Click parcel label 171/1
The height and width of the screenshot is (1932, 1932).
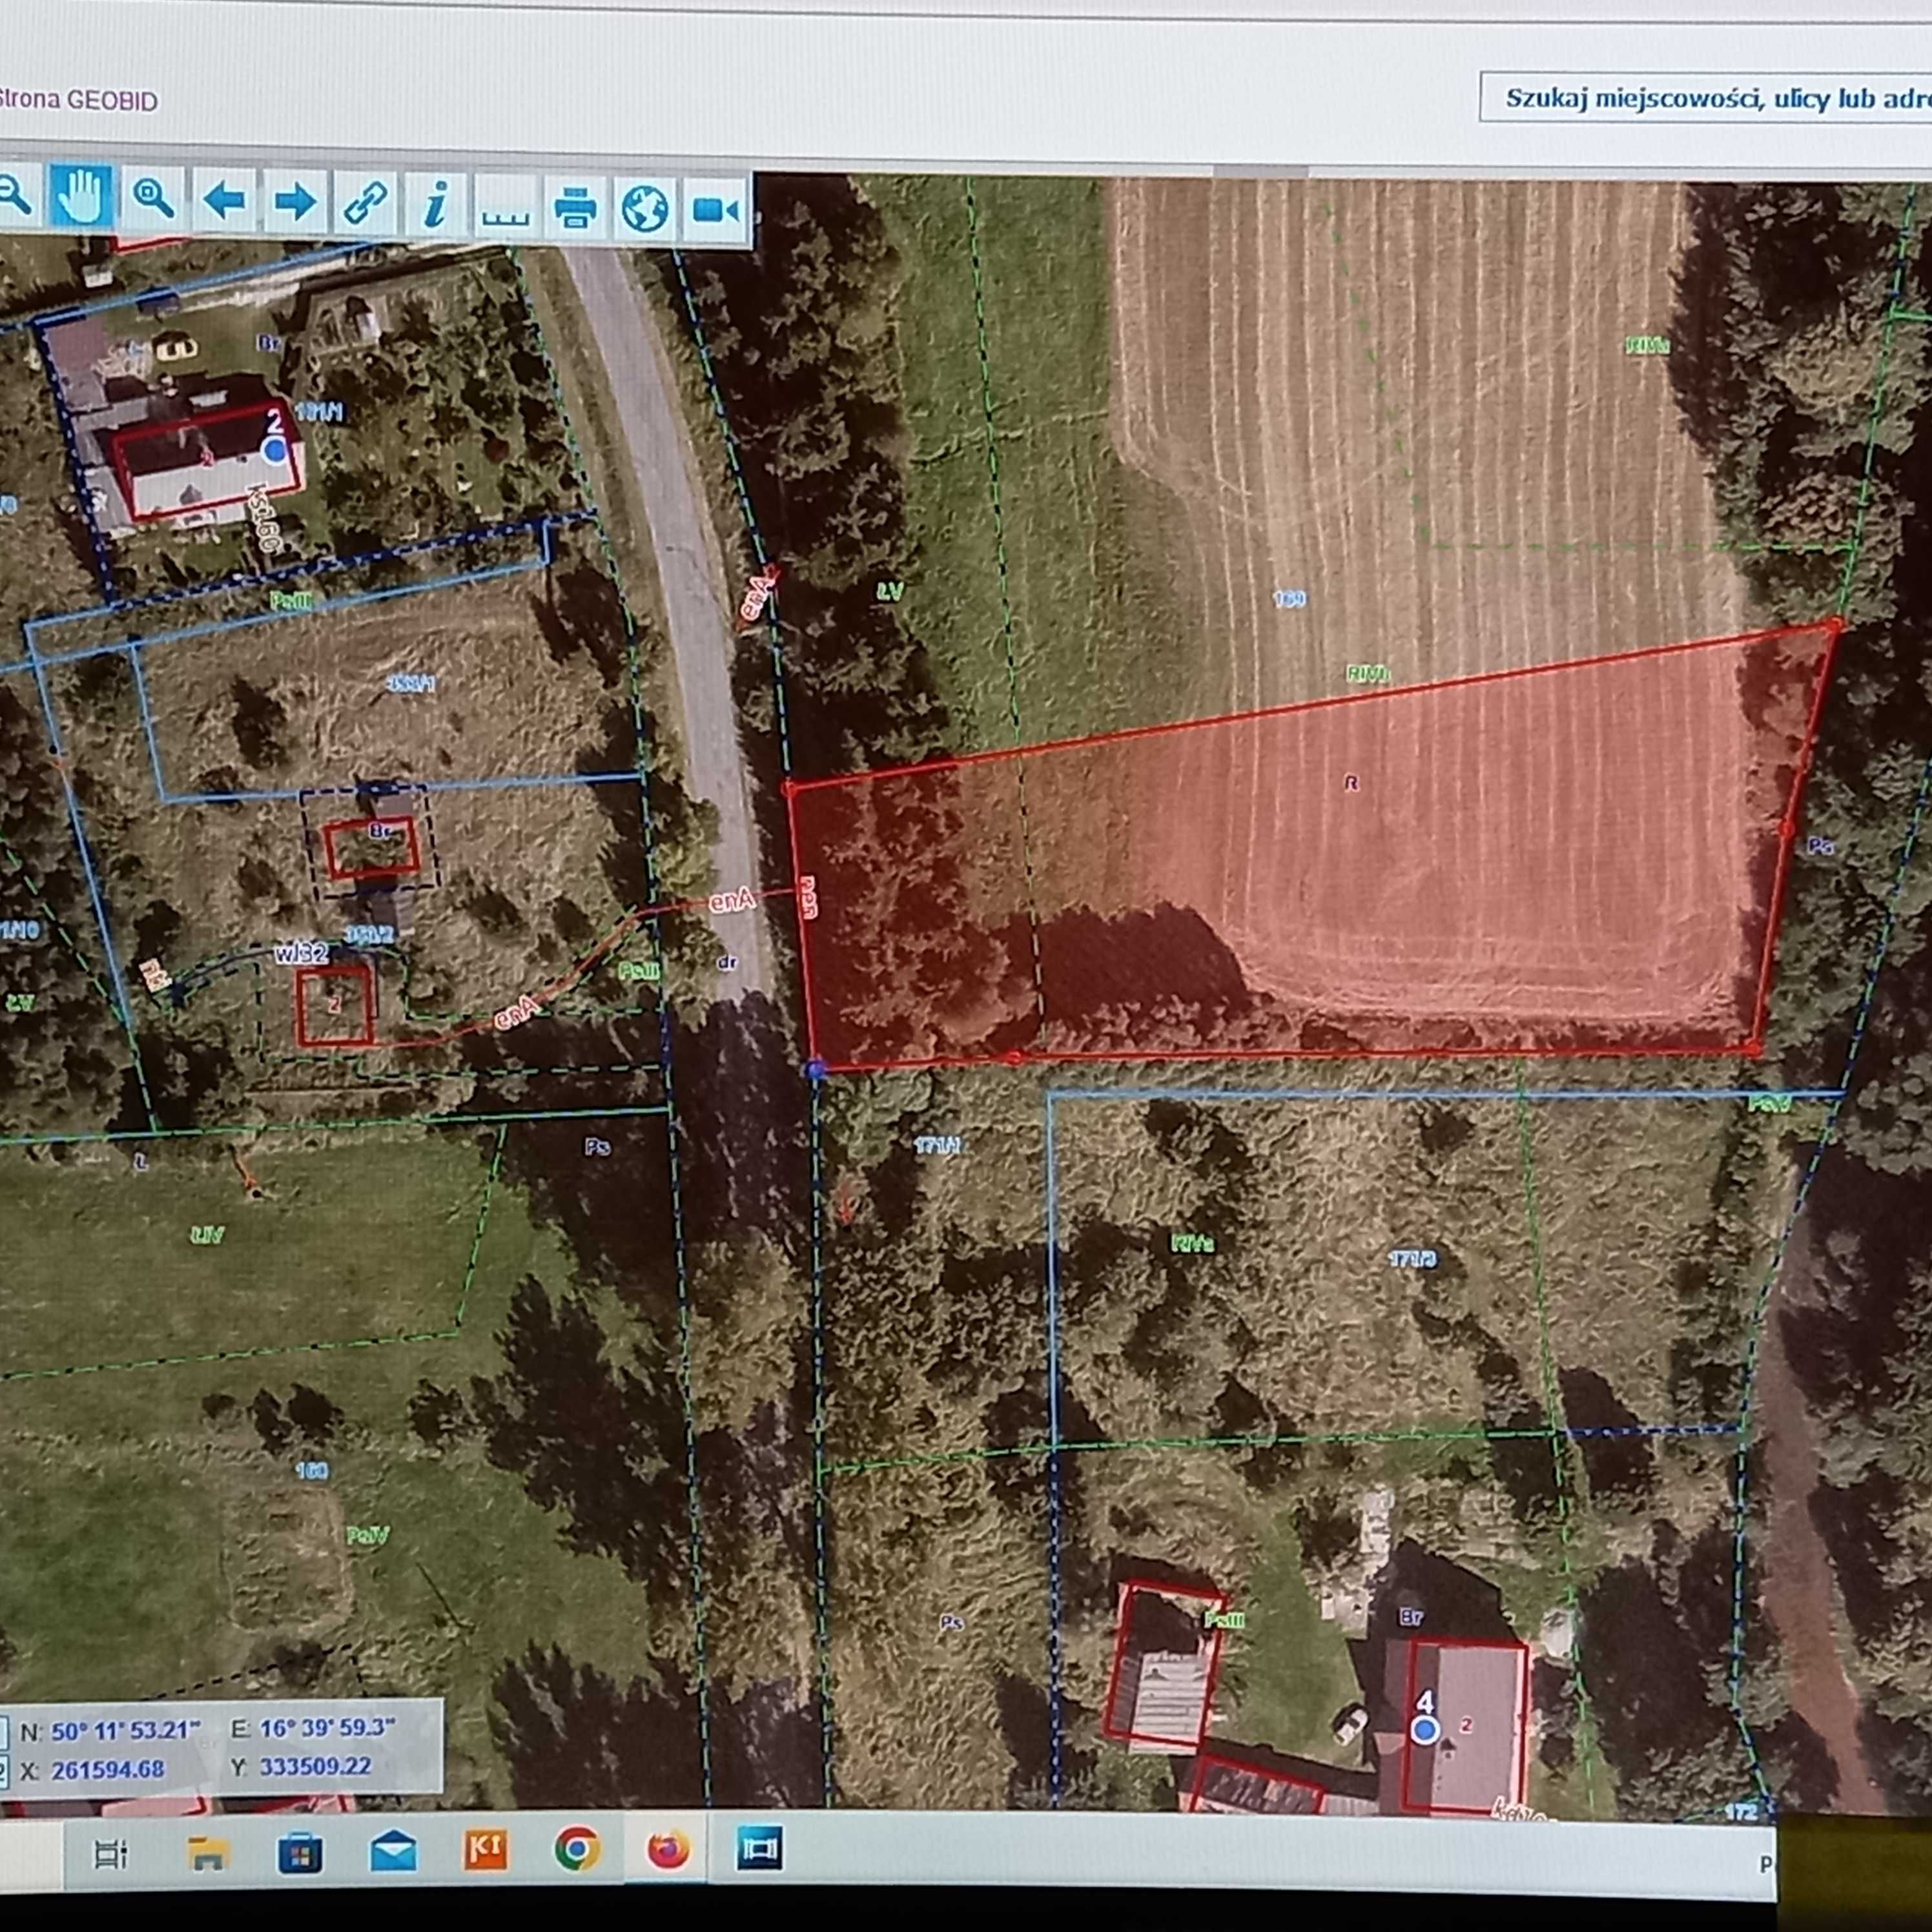click(937, 1146)
